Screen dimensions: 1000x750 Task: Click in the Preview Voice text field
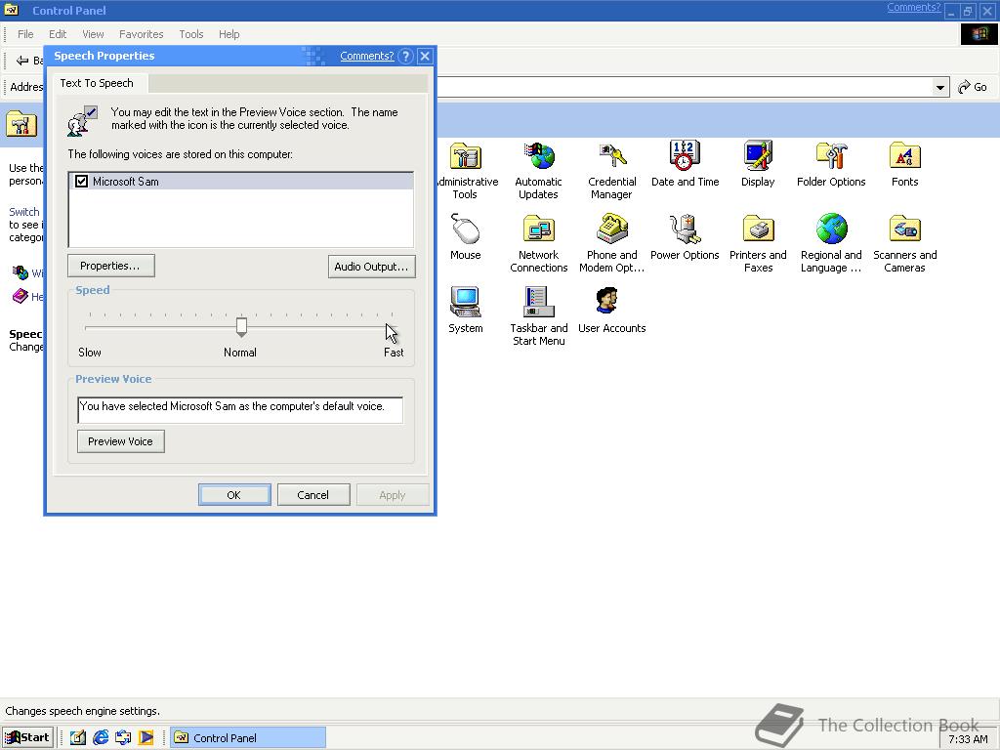point(240,410)
